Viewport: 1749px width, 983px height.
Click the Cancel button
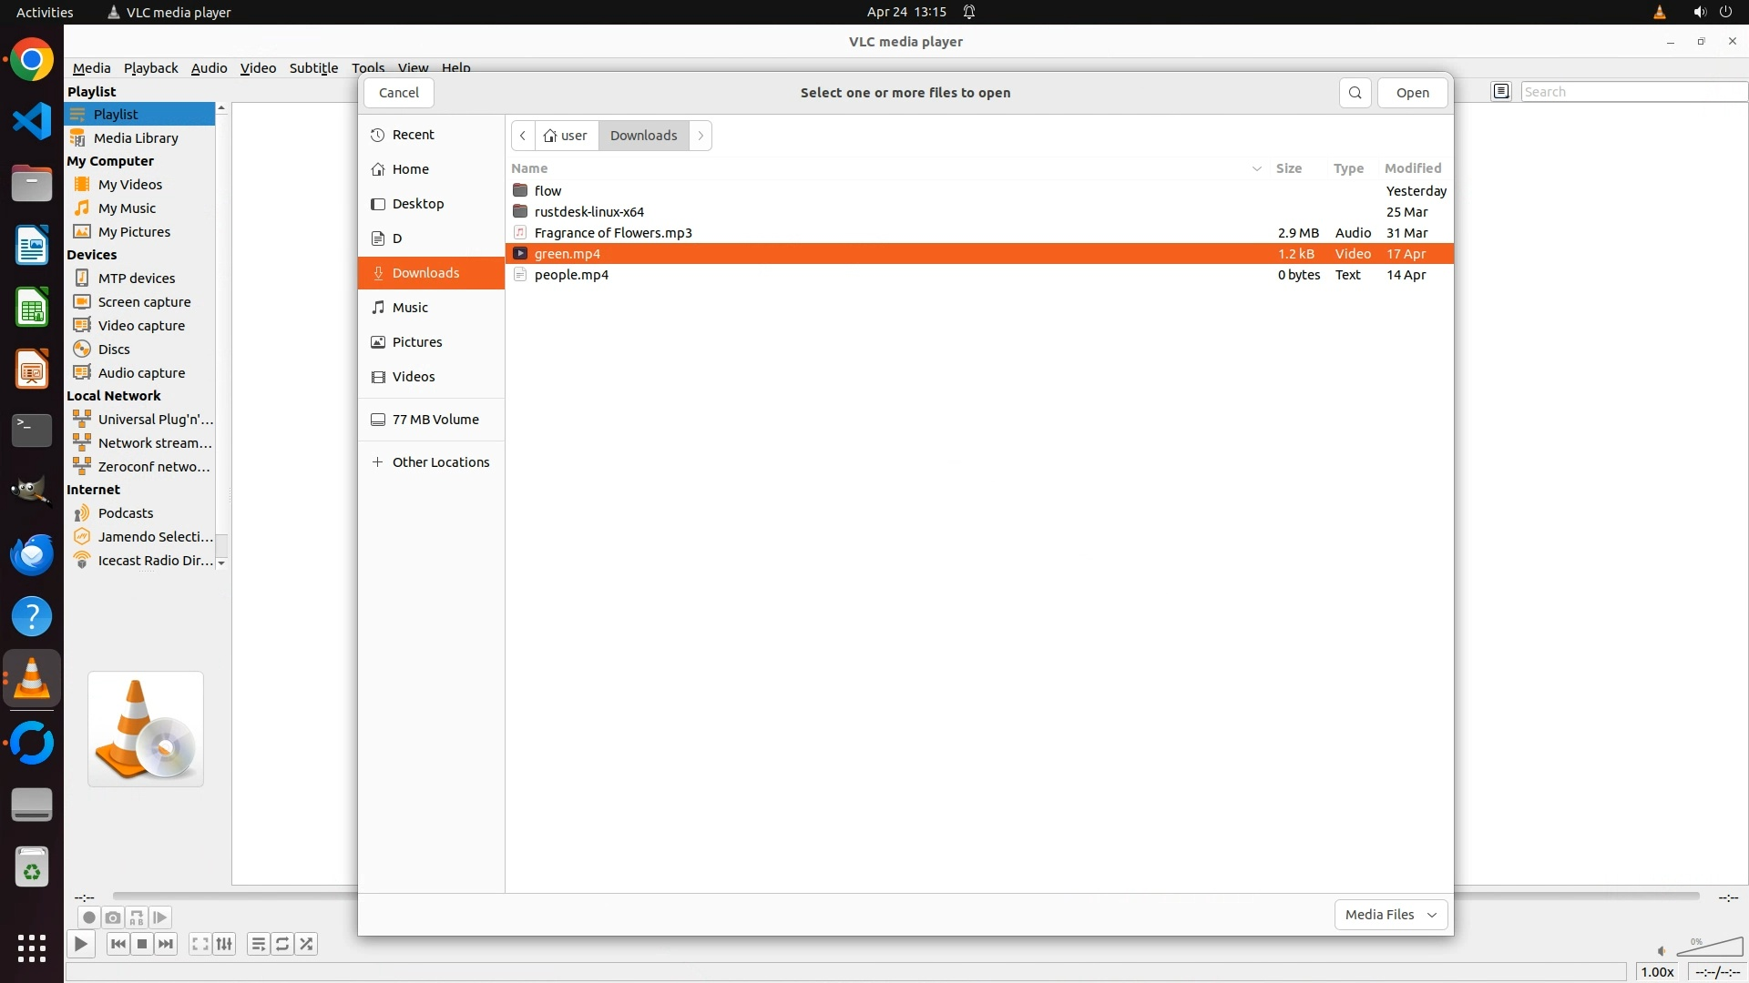tap(398, 93)
